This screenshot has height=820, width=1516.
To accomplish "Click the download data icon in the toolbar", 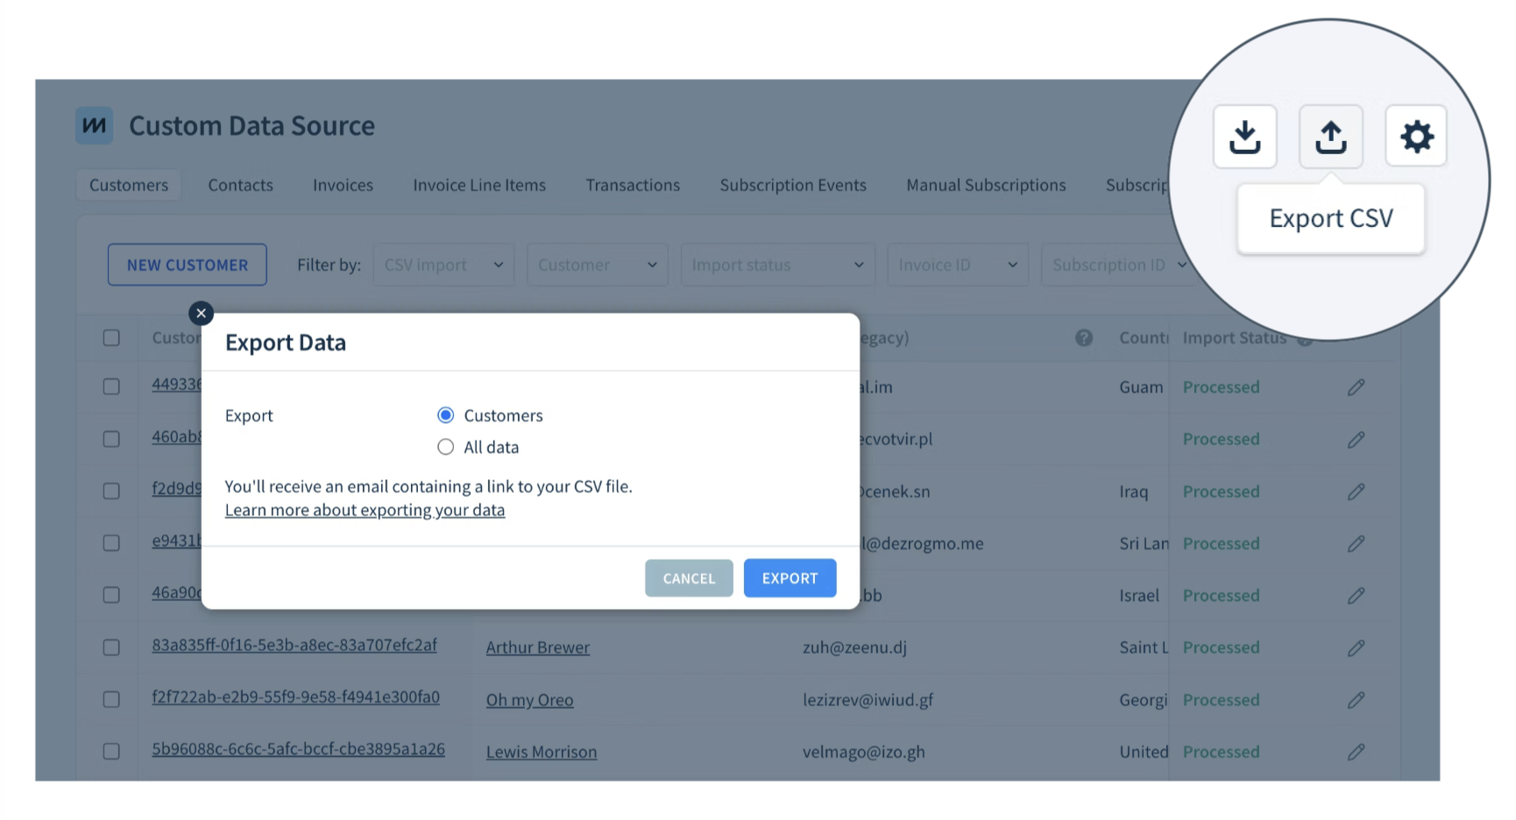I will [1245, 136].
